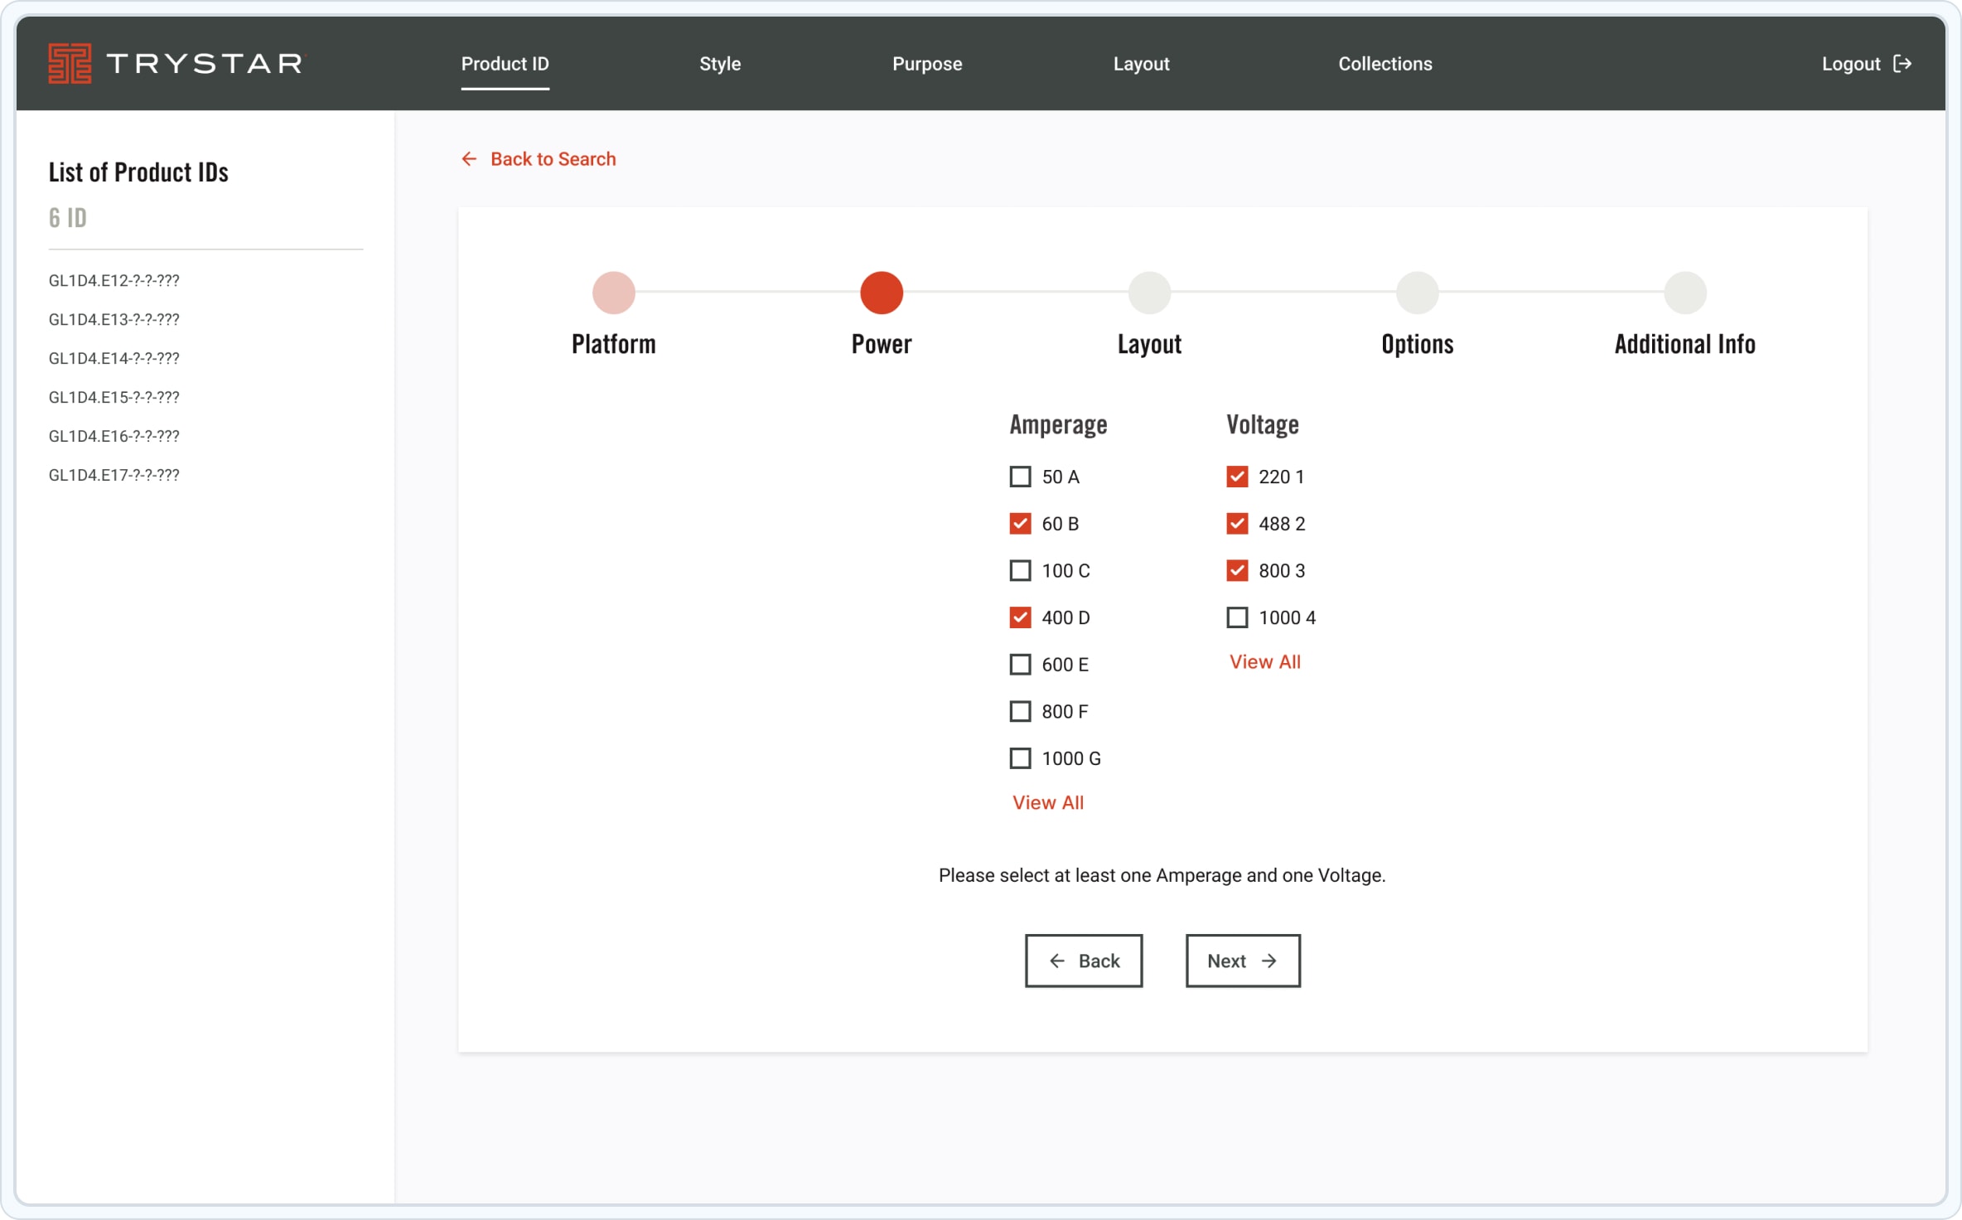Expand all amperage options via View All
The image size is (1962, 1220).
(x=1047, y=801)
